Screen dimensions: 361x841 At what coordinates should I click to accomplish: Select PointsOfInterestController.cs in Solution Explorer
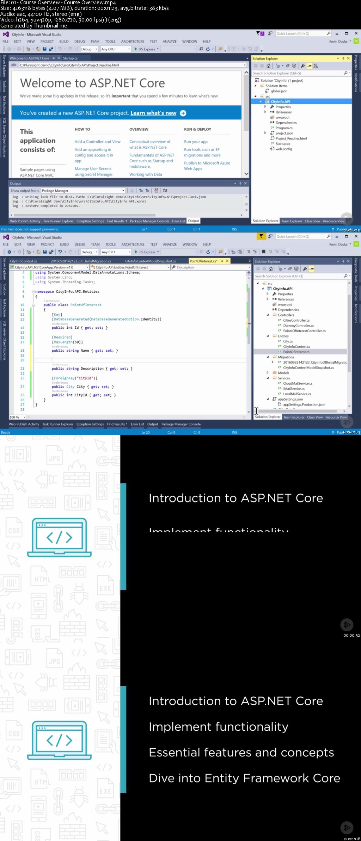coord(304,331)
